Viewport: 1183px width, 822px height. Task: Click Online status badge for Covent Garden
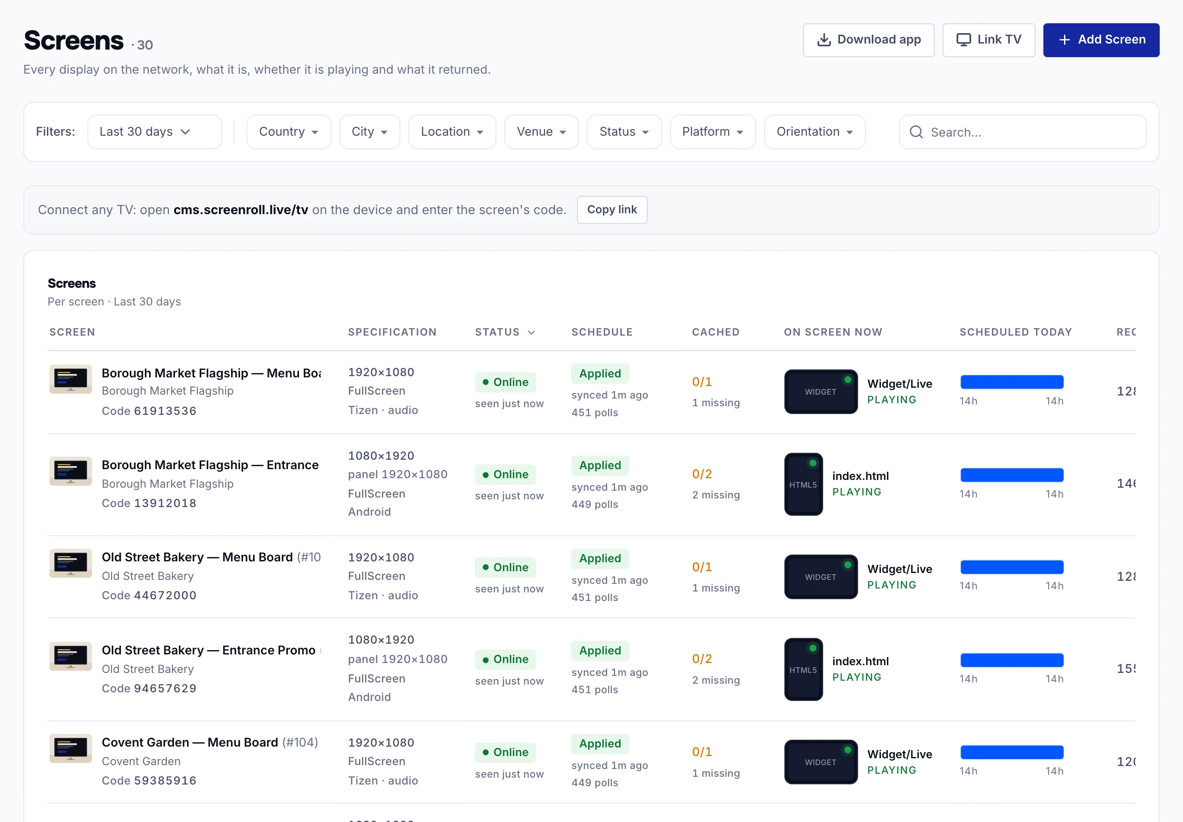coord(505,752)
